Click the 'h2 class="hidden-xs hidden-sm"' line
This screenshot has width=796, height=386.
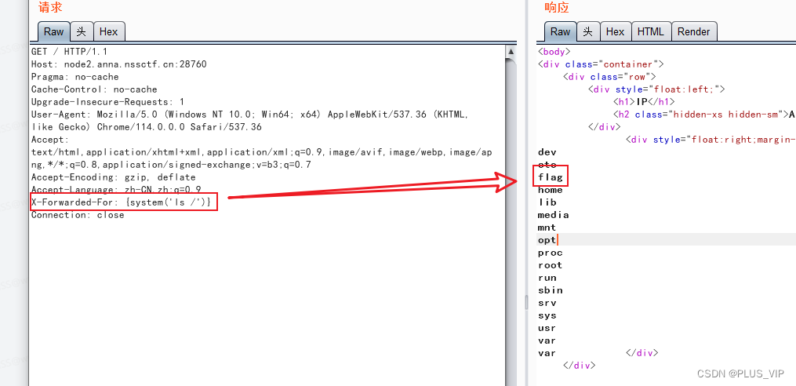[x=704, y=115]
